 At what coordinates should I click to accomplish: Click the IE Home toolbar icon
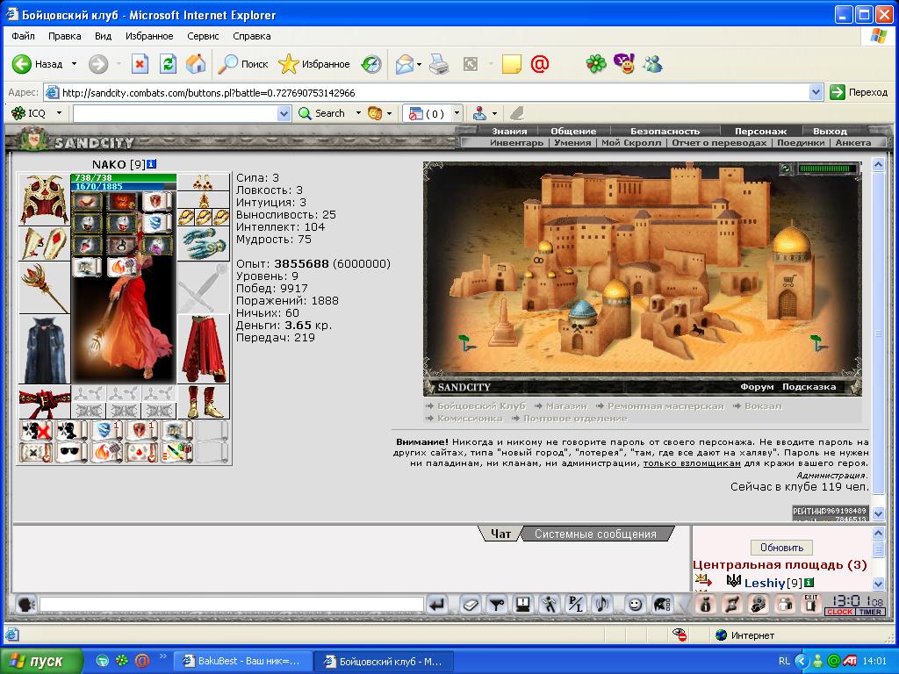click(196, 63)
